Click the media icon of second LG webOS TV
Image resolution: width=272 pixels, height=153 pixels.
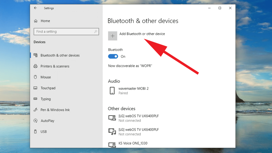(112, 132)
